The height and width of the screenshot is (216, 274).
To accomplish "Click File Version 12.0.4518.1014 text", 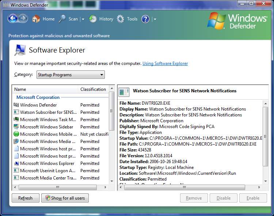I will 146,156.
